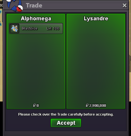Click the Lysandre player name header

(96, 19)
